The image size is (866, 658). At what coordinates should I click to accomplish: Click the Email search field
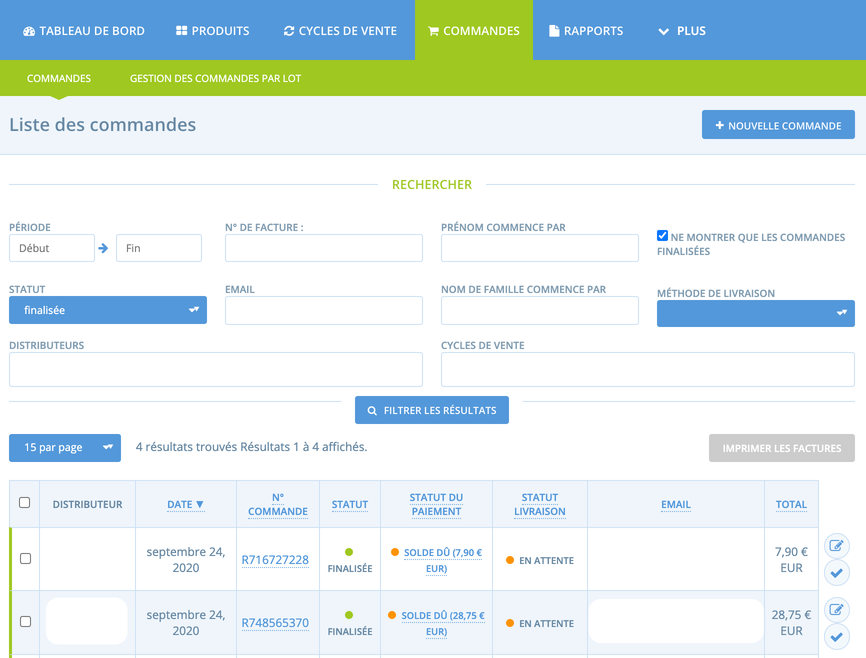pyautogui.click(x=324, y=310)
